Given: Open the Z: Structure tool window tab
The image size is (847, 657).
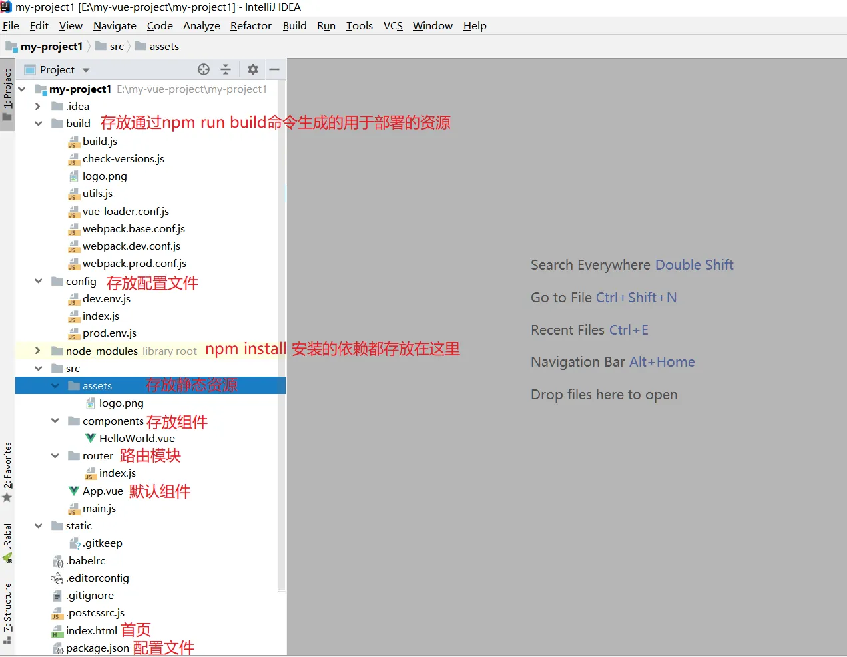Looking at the screenshot, I should tap(7, 614).
